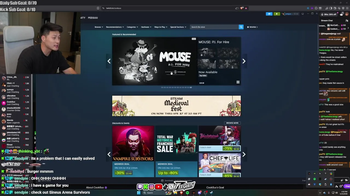Expand the Categories dropdown
350x196 pixels.
click(132, 27)
